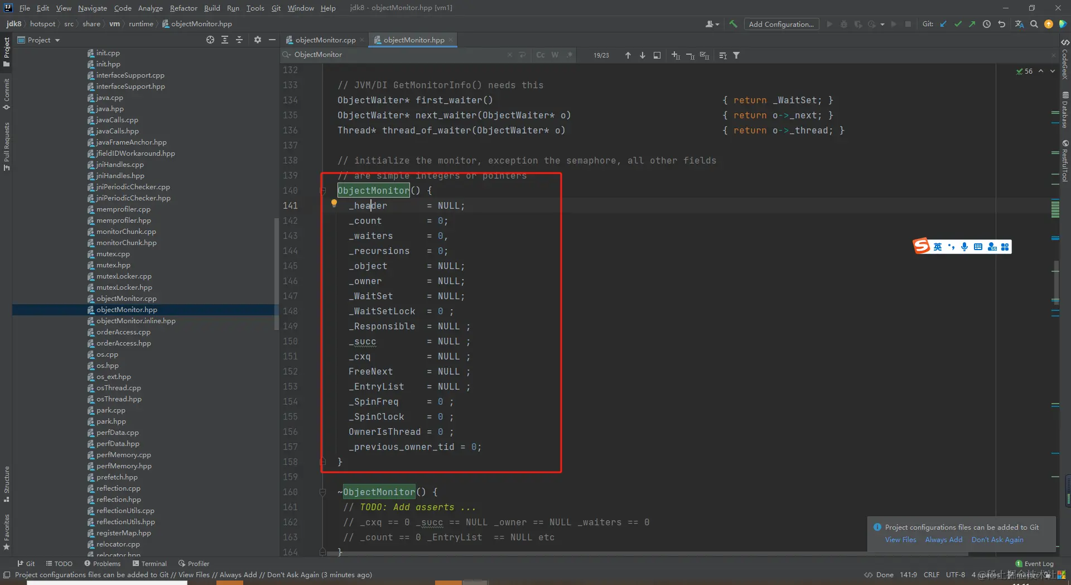1071x585 pixels.
Task: Click the Git push arrow icon
Action: pos(972,24)
